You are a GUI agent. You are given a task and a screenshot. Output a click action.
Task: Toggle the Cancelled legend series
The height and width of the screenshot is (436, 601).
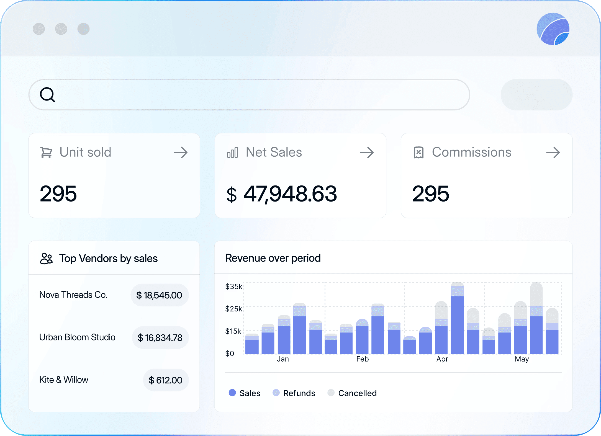352,393
